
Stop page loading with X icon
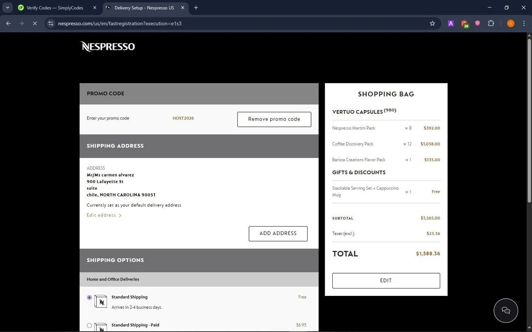[x=35, y=23]
